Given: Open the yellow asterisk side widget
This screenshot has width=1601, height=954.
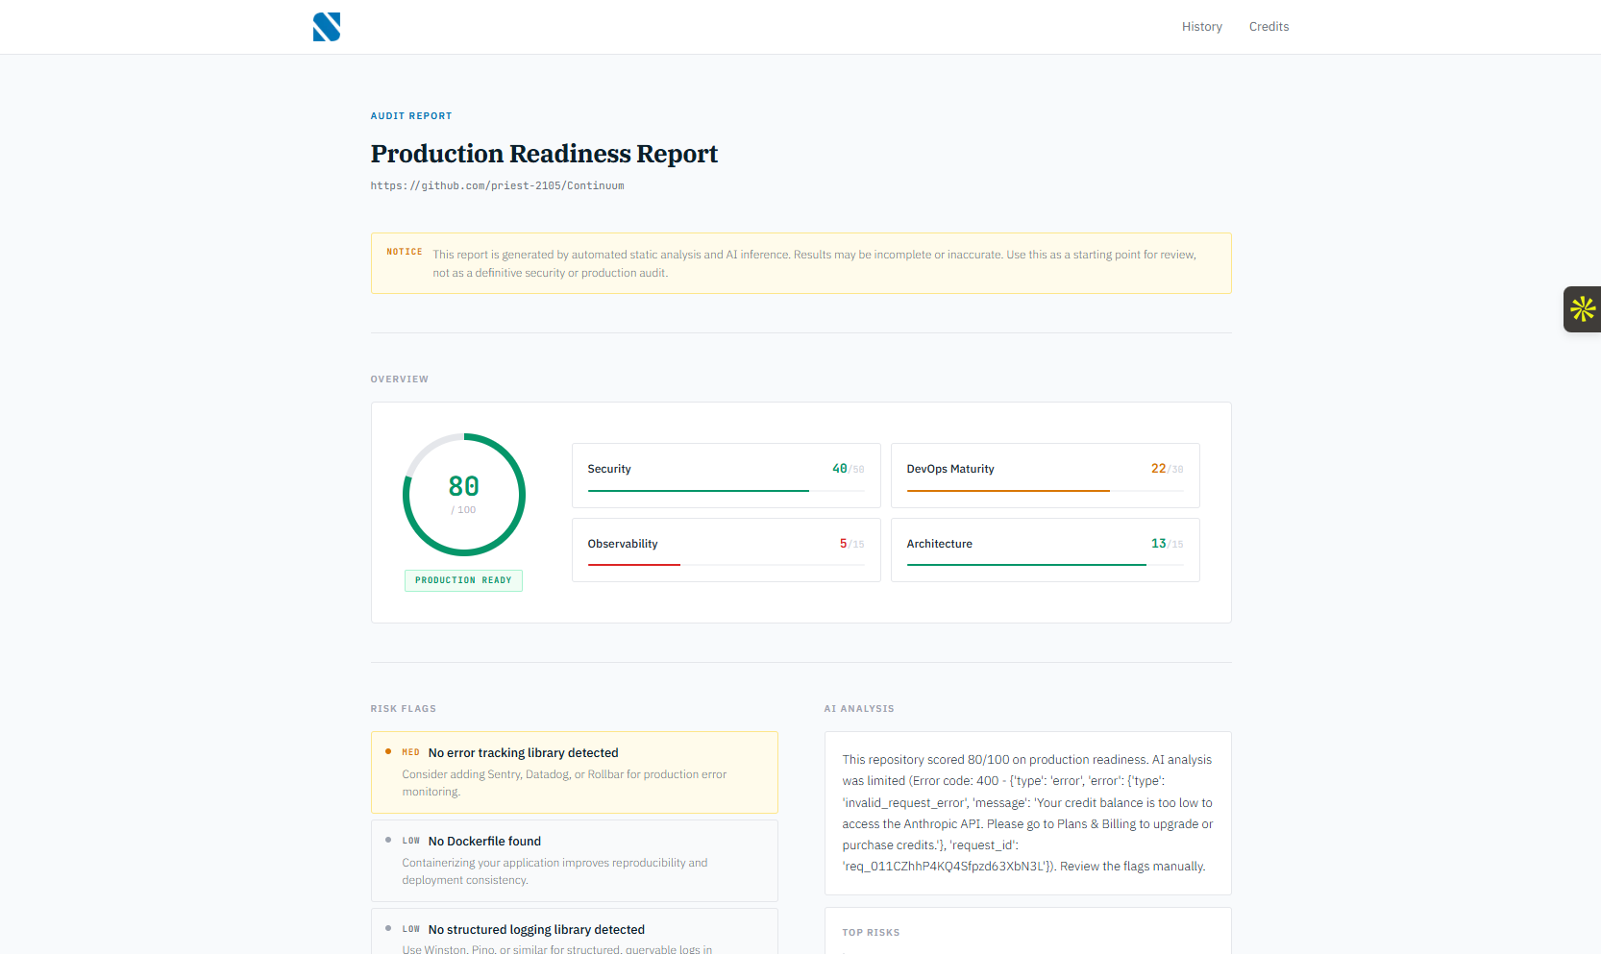Looking at the screenshot, I should click(1582, 309).
